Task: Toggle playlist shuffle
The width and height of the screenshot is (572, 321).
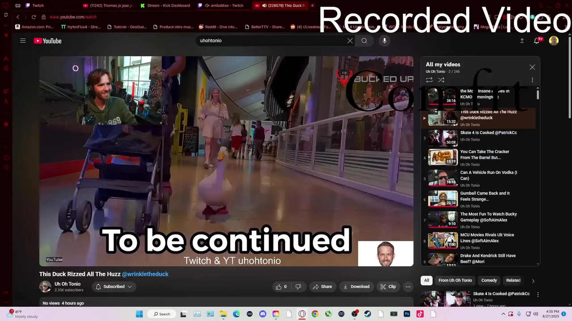Action: pyautogui.click(x=441, y=80)
